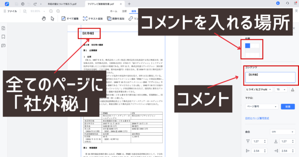The width and height of the screenshot is (299, 157).
Task: Switch to the ホーム tab
Action: tap(113, 11)
